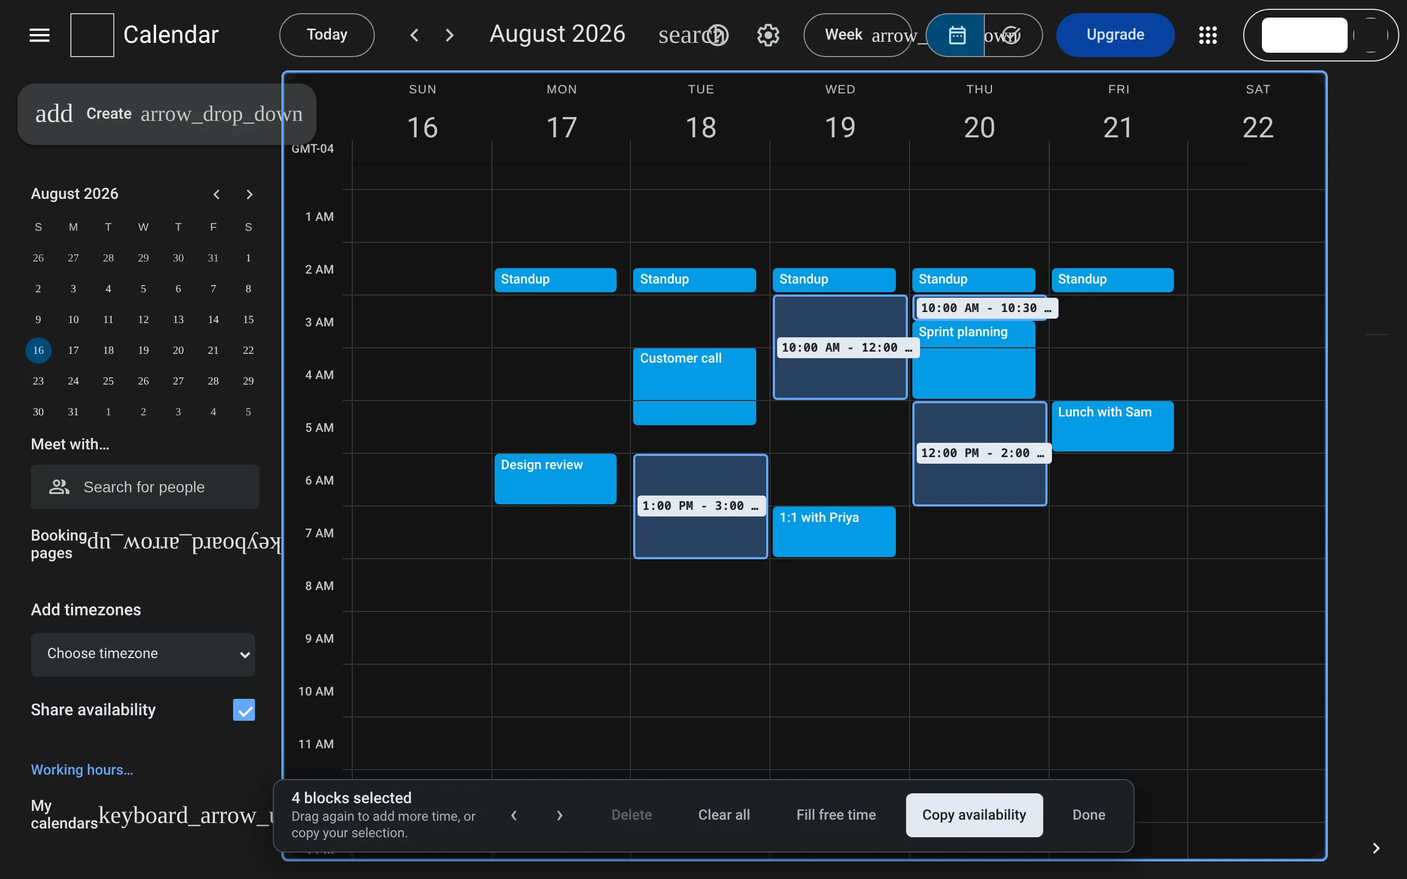Open the Working hours link
Screen dimensions: 1407x879
(x=82, y=770)
